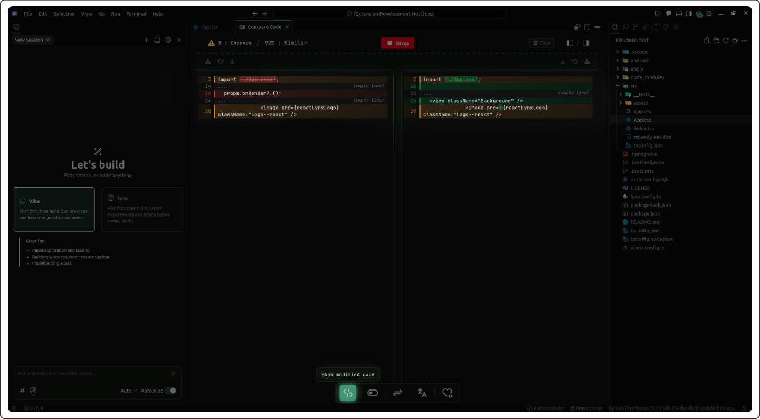The height and width of the screenshot is (419, 760).
Task: Expand the node_modules folder
Action: (x=618, y=77)
